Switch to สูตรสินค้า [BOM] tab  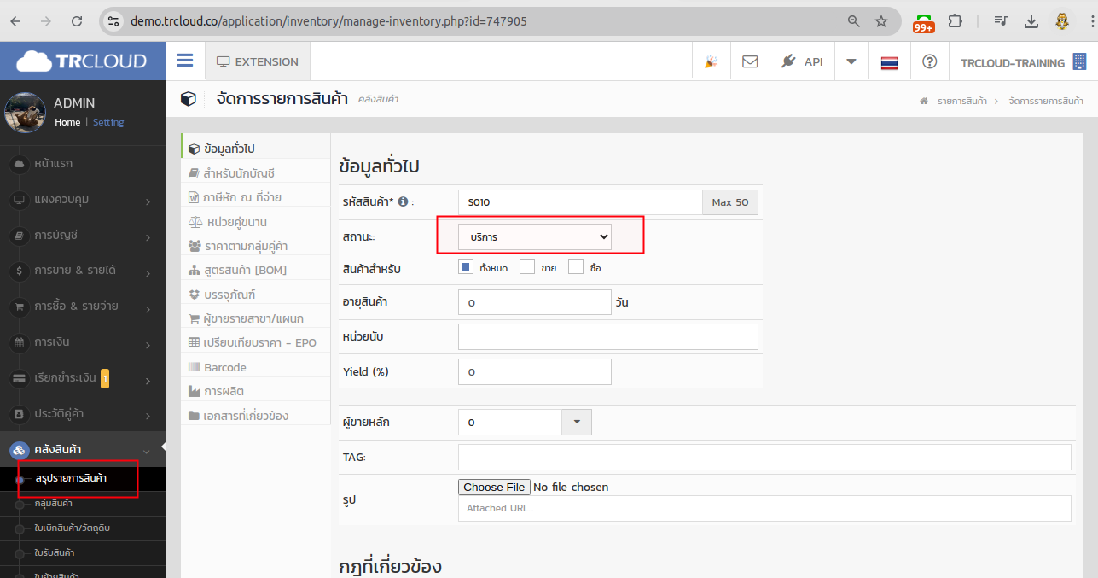[256, 270]
